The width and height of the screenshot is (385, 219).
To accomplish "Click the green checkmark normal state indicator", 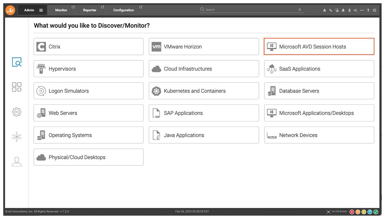I will click(376, 212).
